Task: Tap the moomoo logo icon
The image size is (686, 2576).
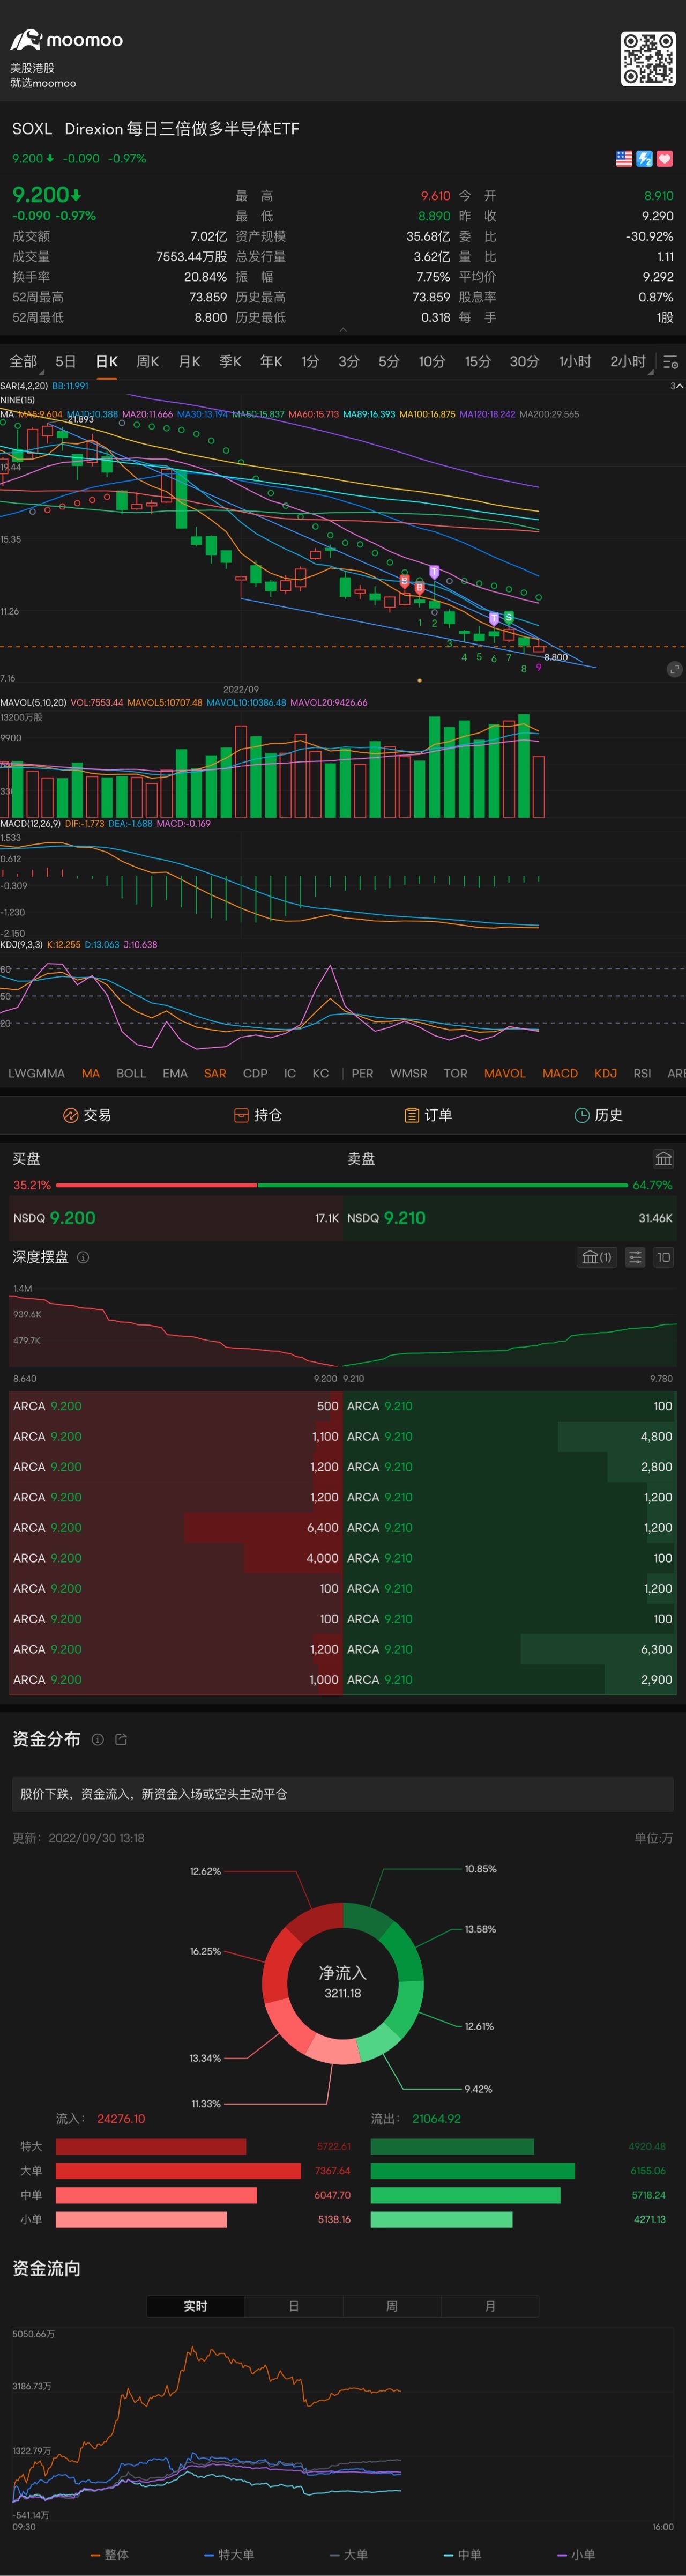Action: click(x=25, y=40)
